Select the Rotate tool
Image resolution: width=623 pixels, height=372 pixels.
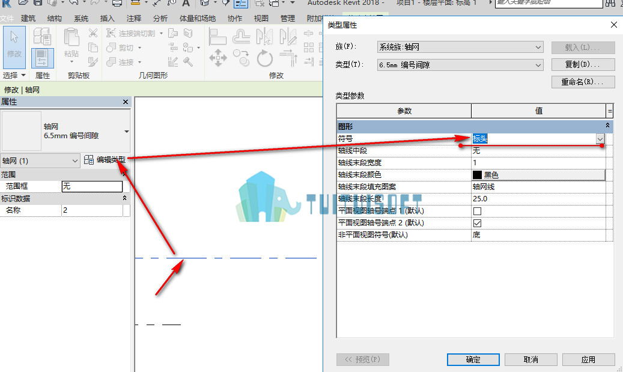[264, 58]
